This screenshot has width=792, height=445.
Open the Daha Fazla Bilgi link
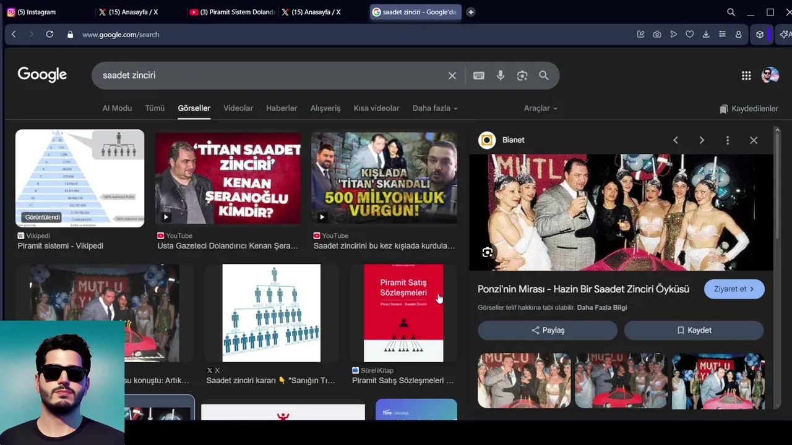[602, 308]
